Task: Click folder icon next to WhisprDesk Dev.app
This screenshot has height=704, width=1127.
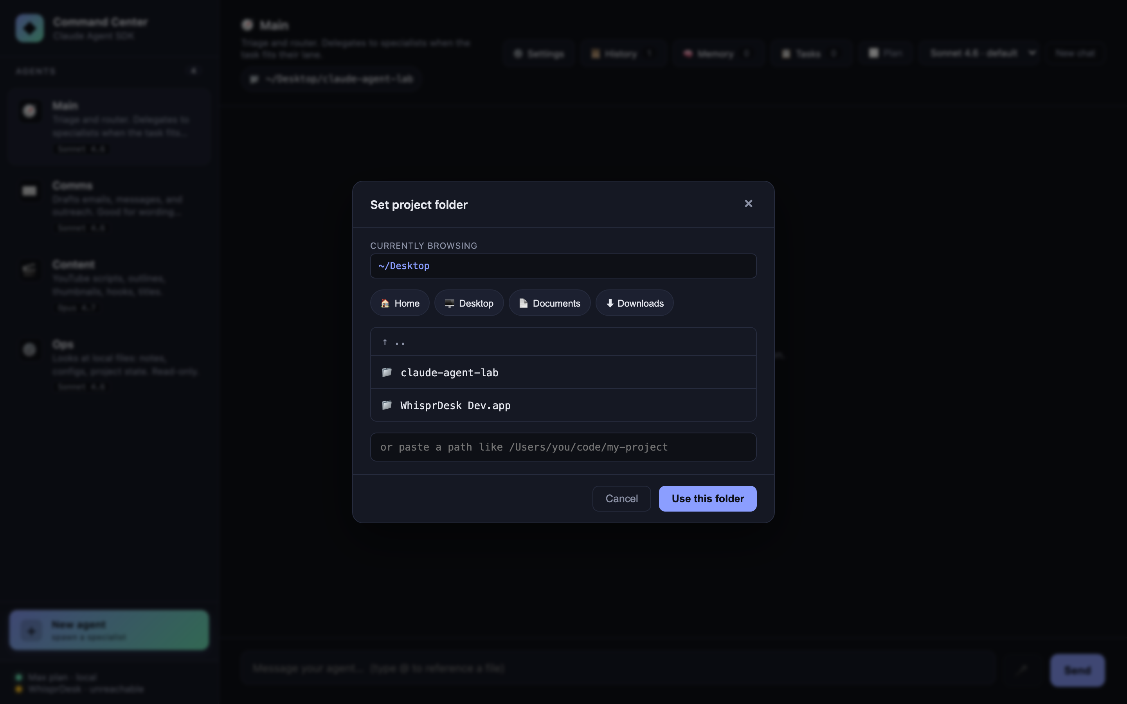Action: pyautogui.click(x=387, y=405)
